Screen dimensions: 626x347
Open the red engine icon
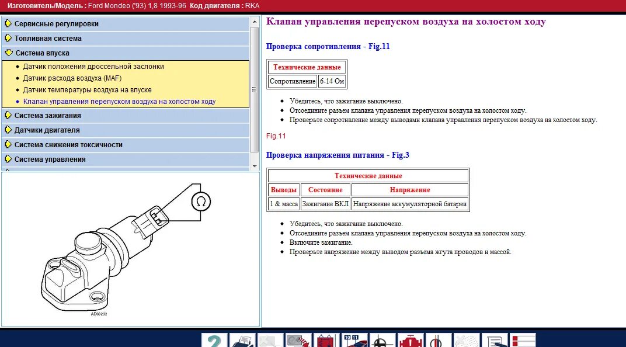411,340
